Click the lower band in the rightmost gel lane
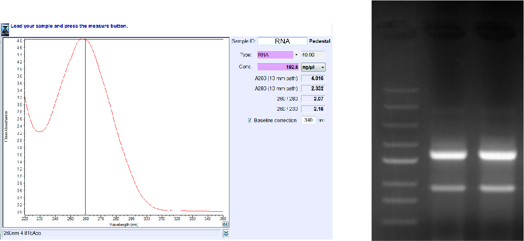The height and width of the screenshot is (241, 524). point(497,188)
